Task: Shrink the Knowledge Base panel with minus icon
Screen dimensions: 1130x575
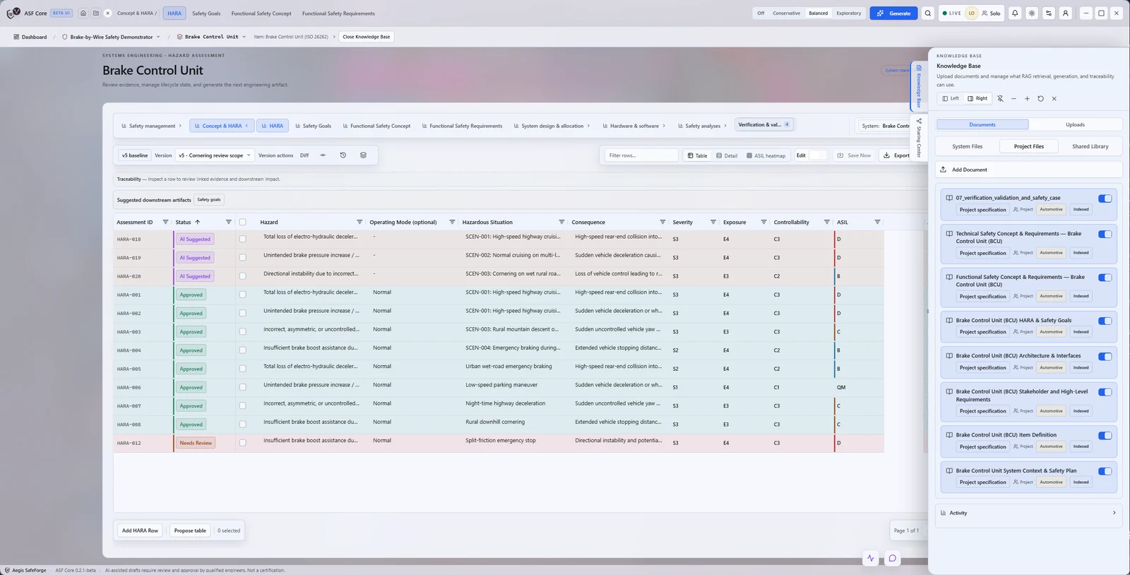Action: [1013, 98]
